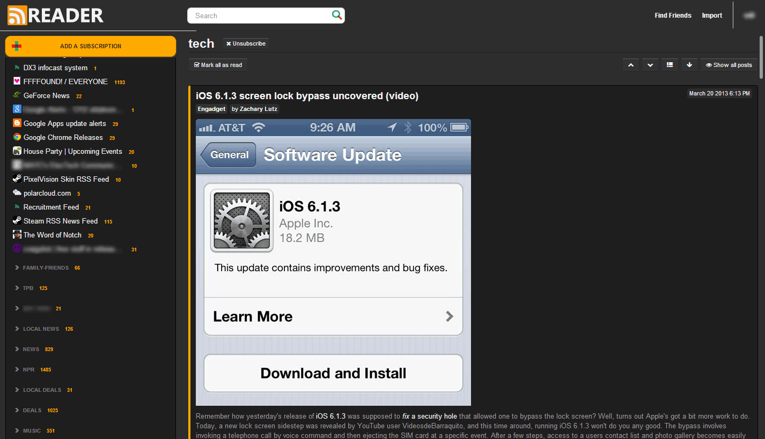The height and width of the screenshot is (439, 765).
Task: Expand the LOCAL NEWS folder
Action: (17, 329)
